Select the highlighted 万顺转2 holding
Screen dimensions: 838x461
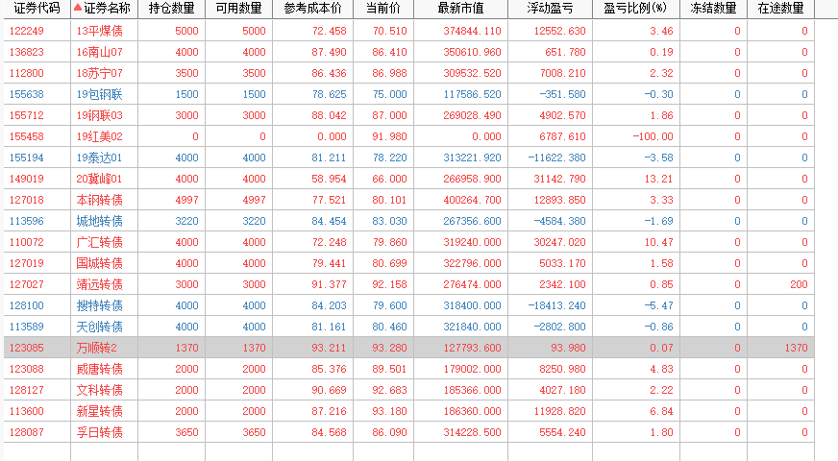[x=97, y=348]
